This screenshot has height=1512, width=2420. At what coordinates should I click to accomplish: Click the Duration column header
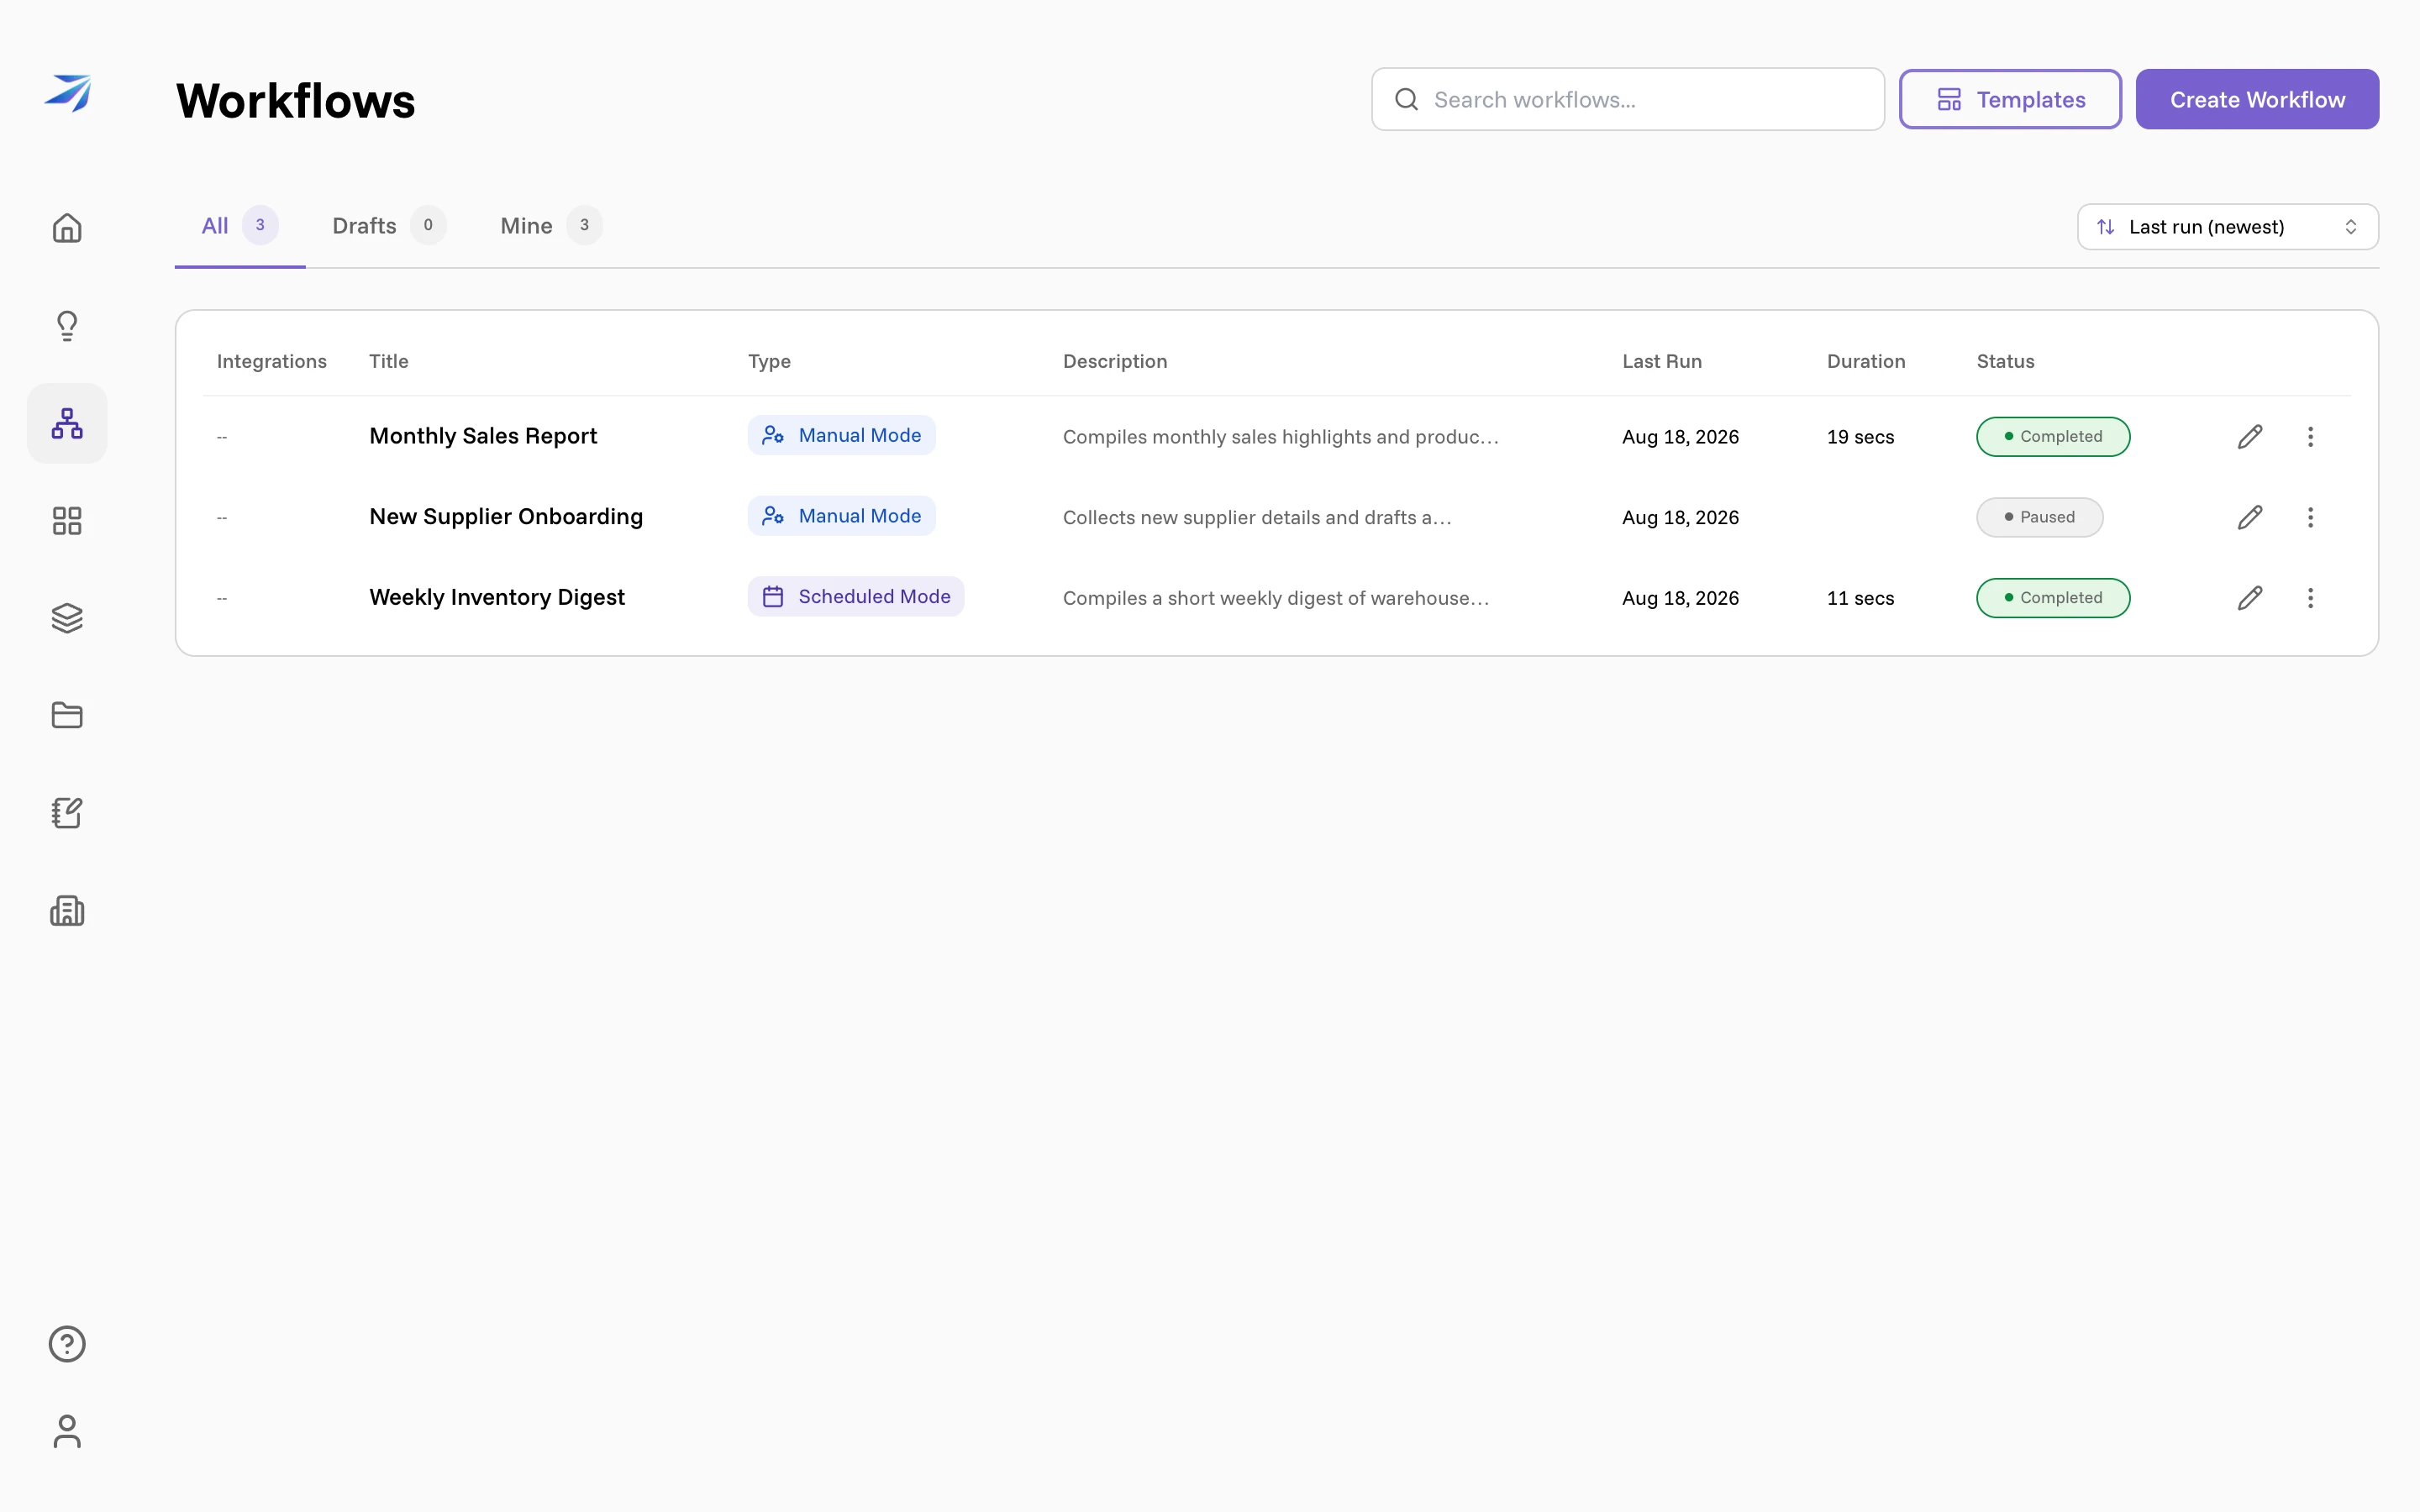coord(1866,361)
